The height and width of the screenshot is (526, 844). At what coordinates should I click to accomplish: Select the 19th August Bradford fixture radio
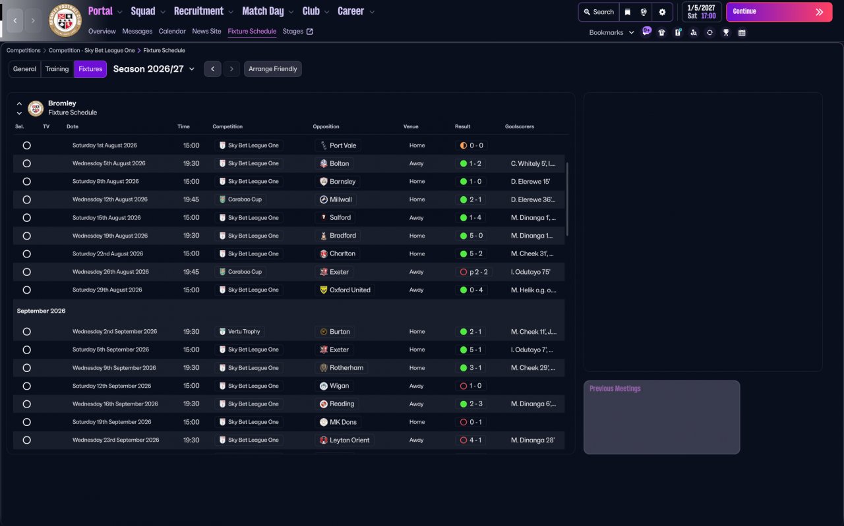(x=27, y=236)
